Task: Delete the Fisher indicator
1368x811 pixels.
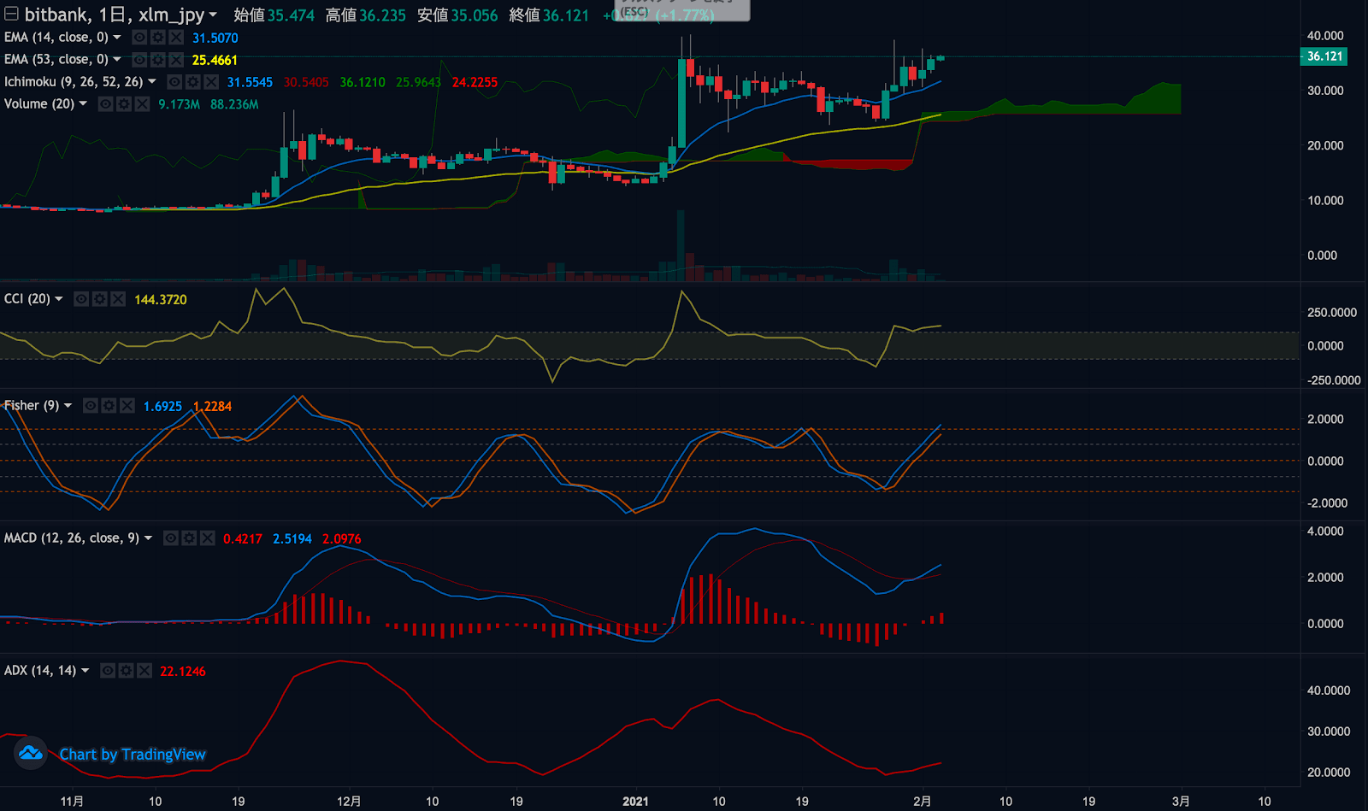Action: [127, 406]
